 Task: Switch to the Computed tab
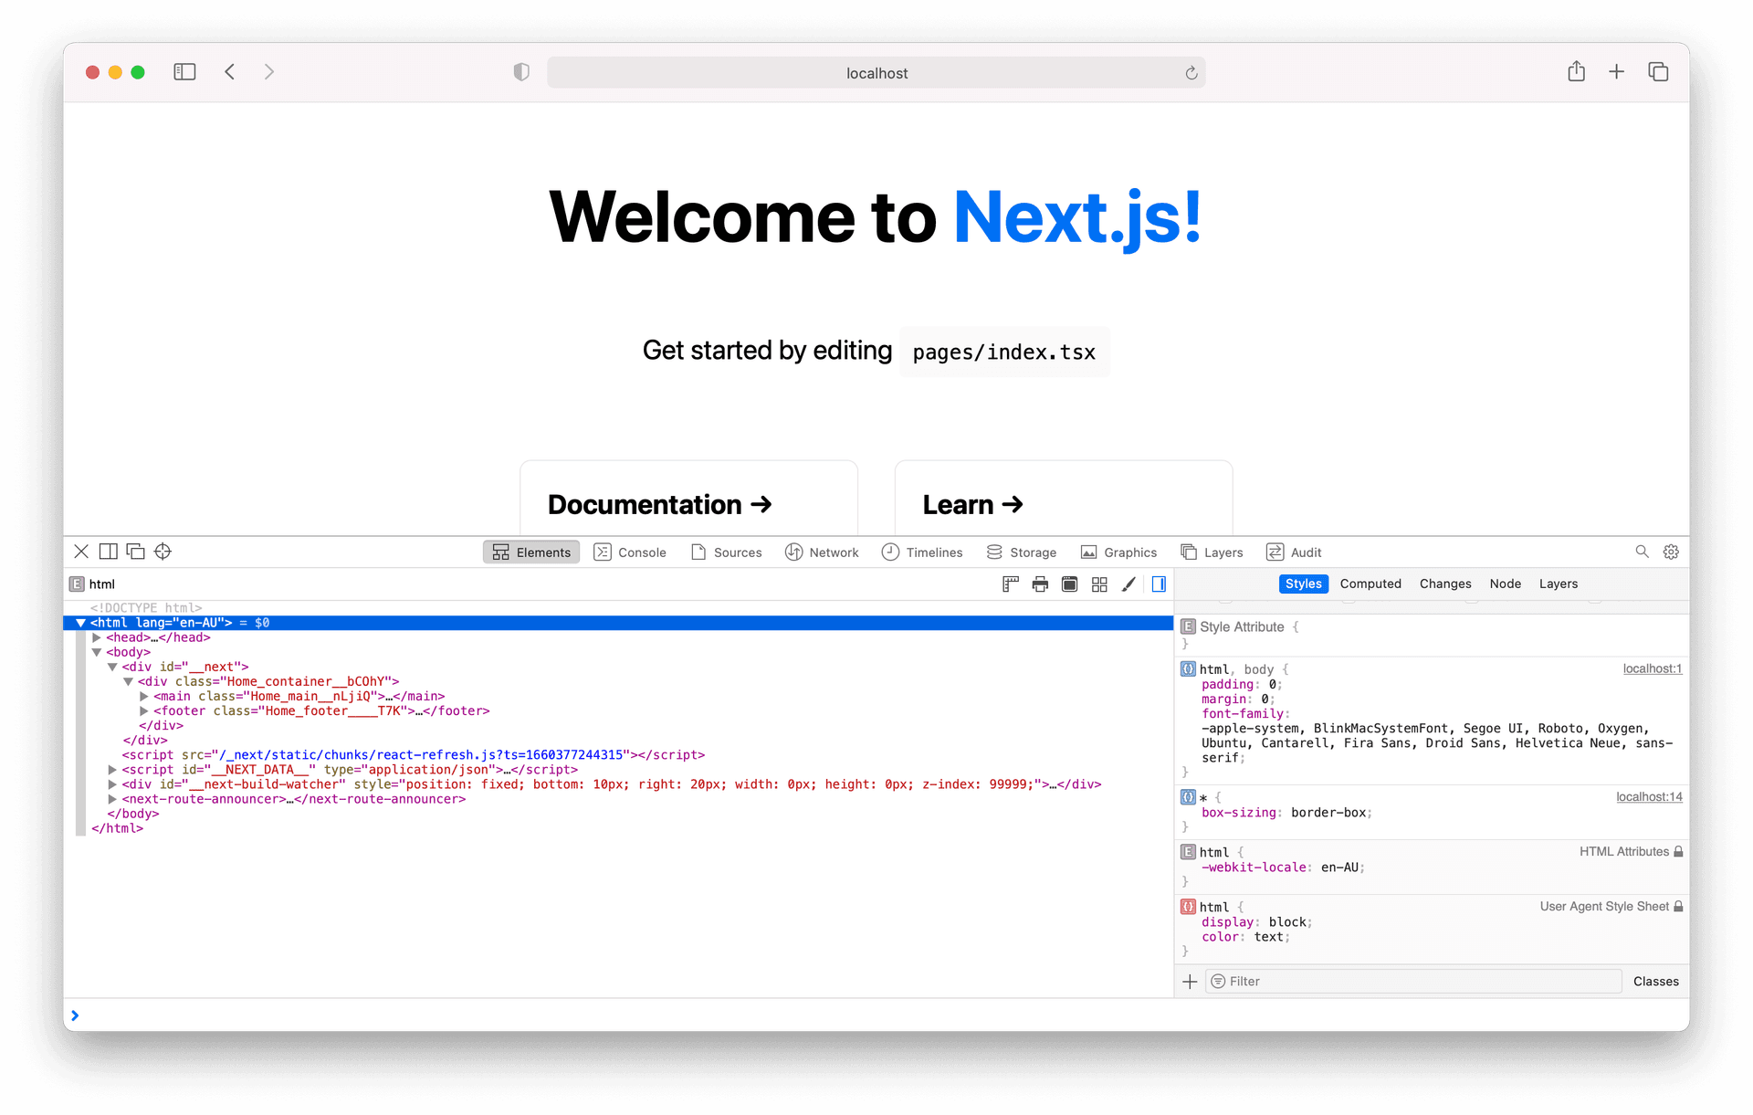click(1370, 584)
